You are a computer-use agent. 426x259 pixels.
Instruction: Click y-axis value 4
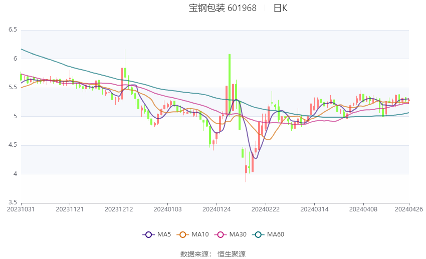pyautogui.click(x=15, y=174)
